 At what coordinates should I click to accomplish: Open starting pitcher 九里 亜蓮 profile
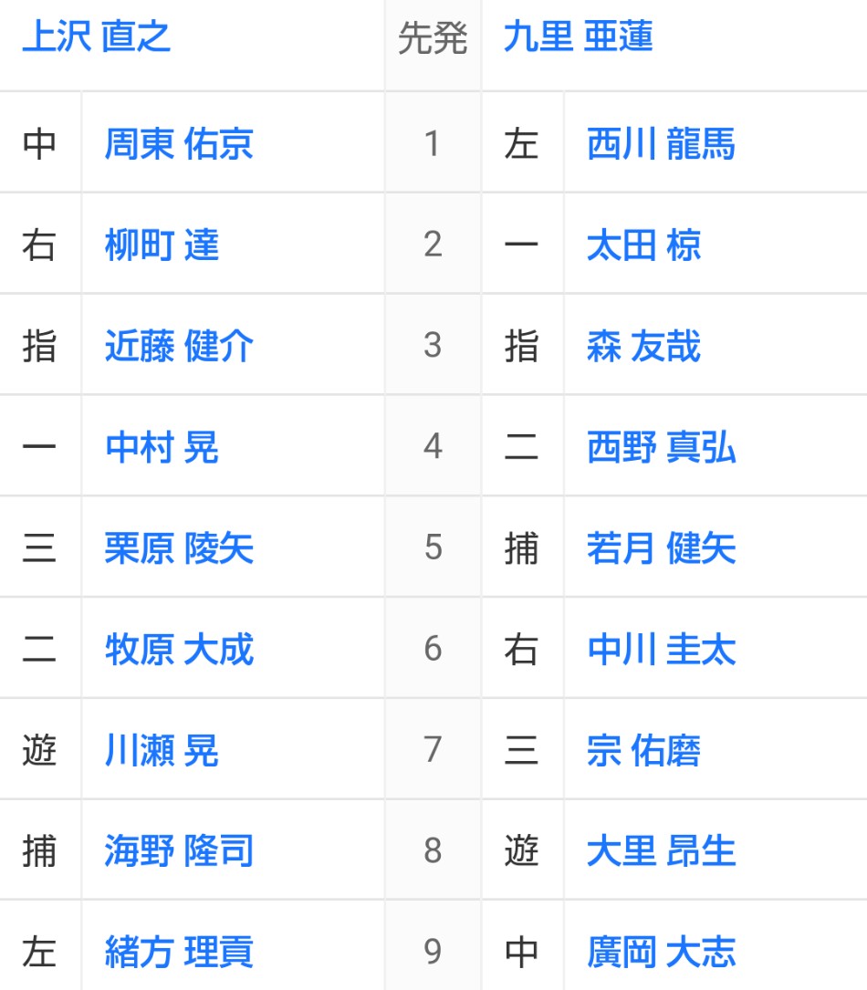coord(578,38)
